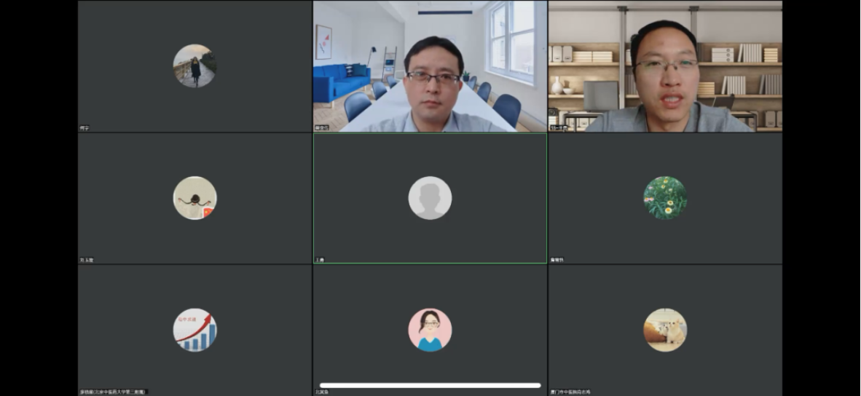Click the name label below outstretched-arms avatar
Image resolution: width=861 pixels, height=396 pixels.
tap(87, 260)
